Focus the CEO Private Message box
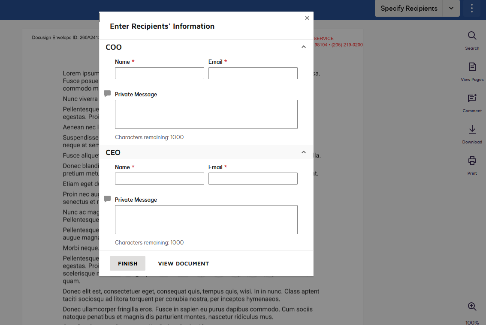This screenshot has width=486, height=325. [206, 220]
